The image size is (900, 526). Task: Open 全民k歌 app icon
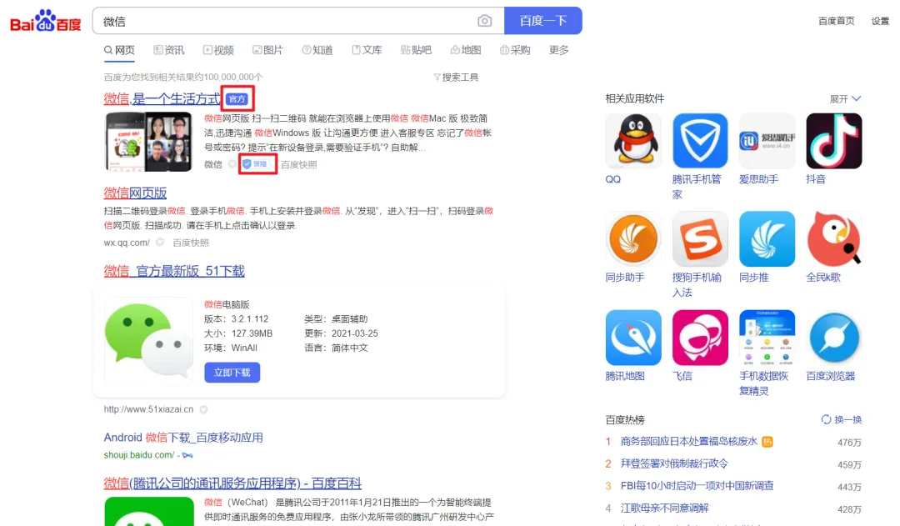pos(833,239)
